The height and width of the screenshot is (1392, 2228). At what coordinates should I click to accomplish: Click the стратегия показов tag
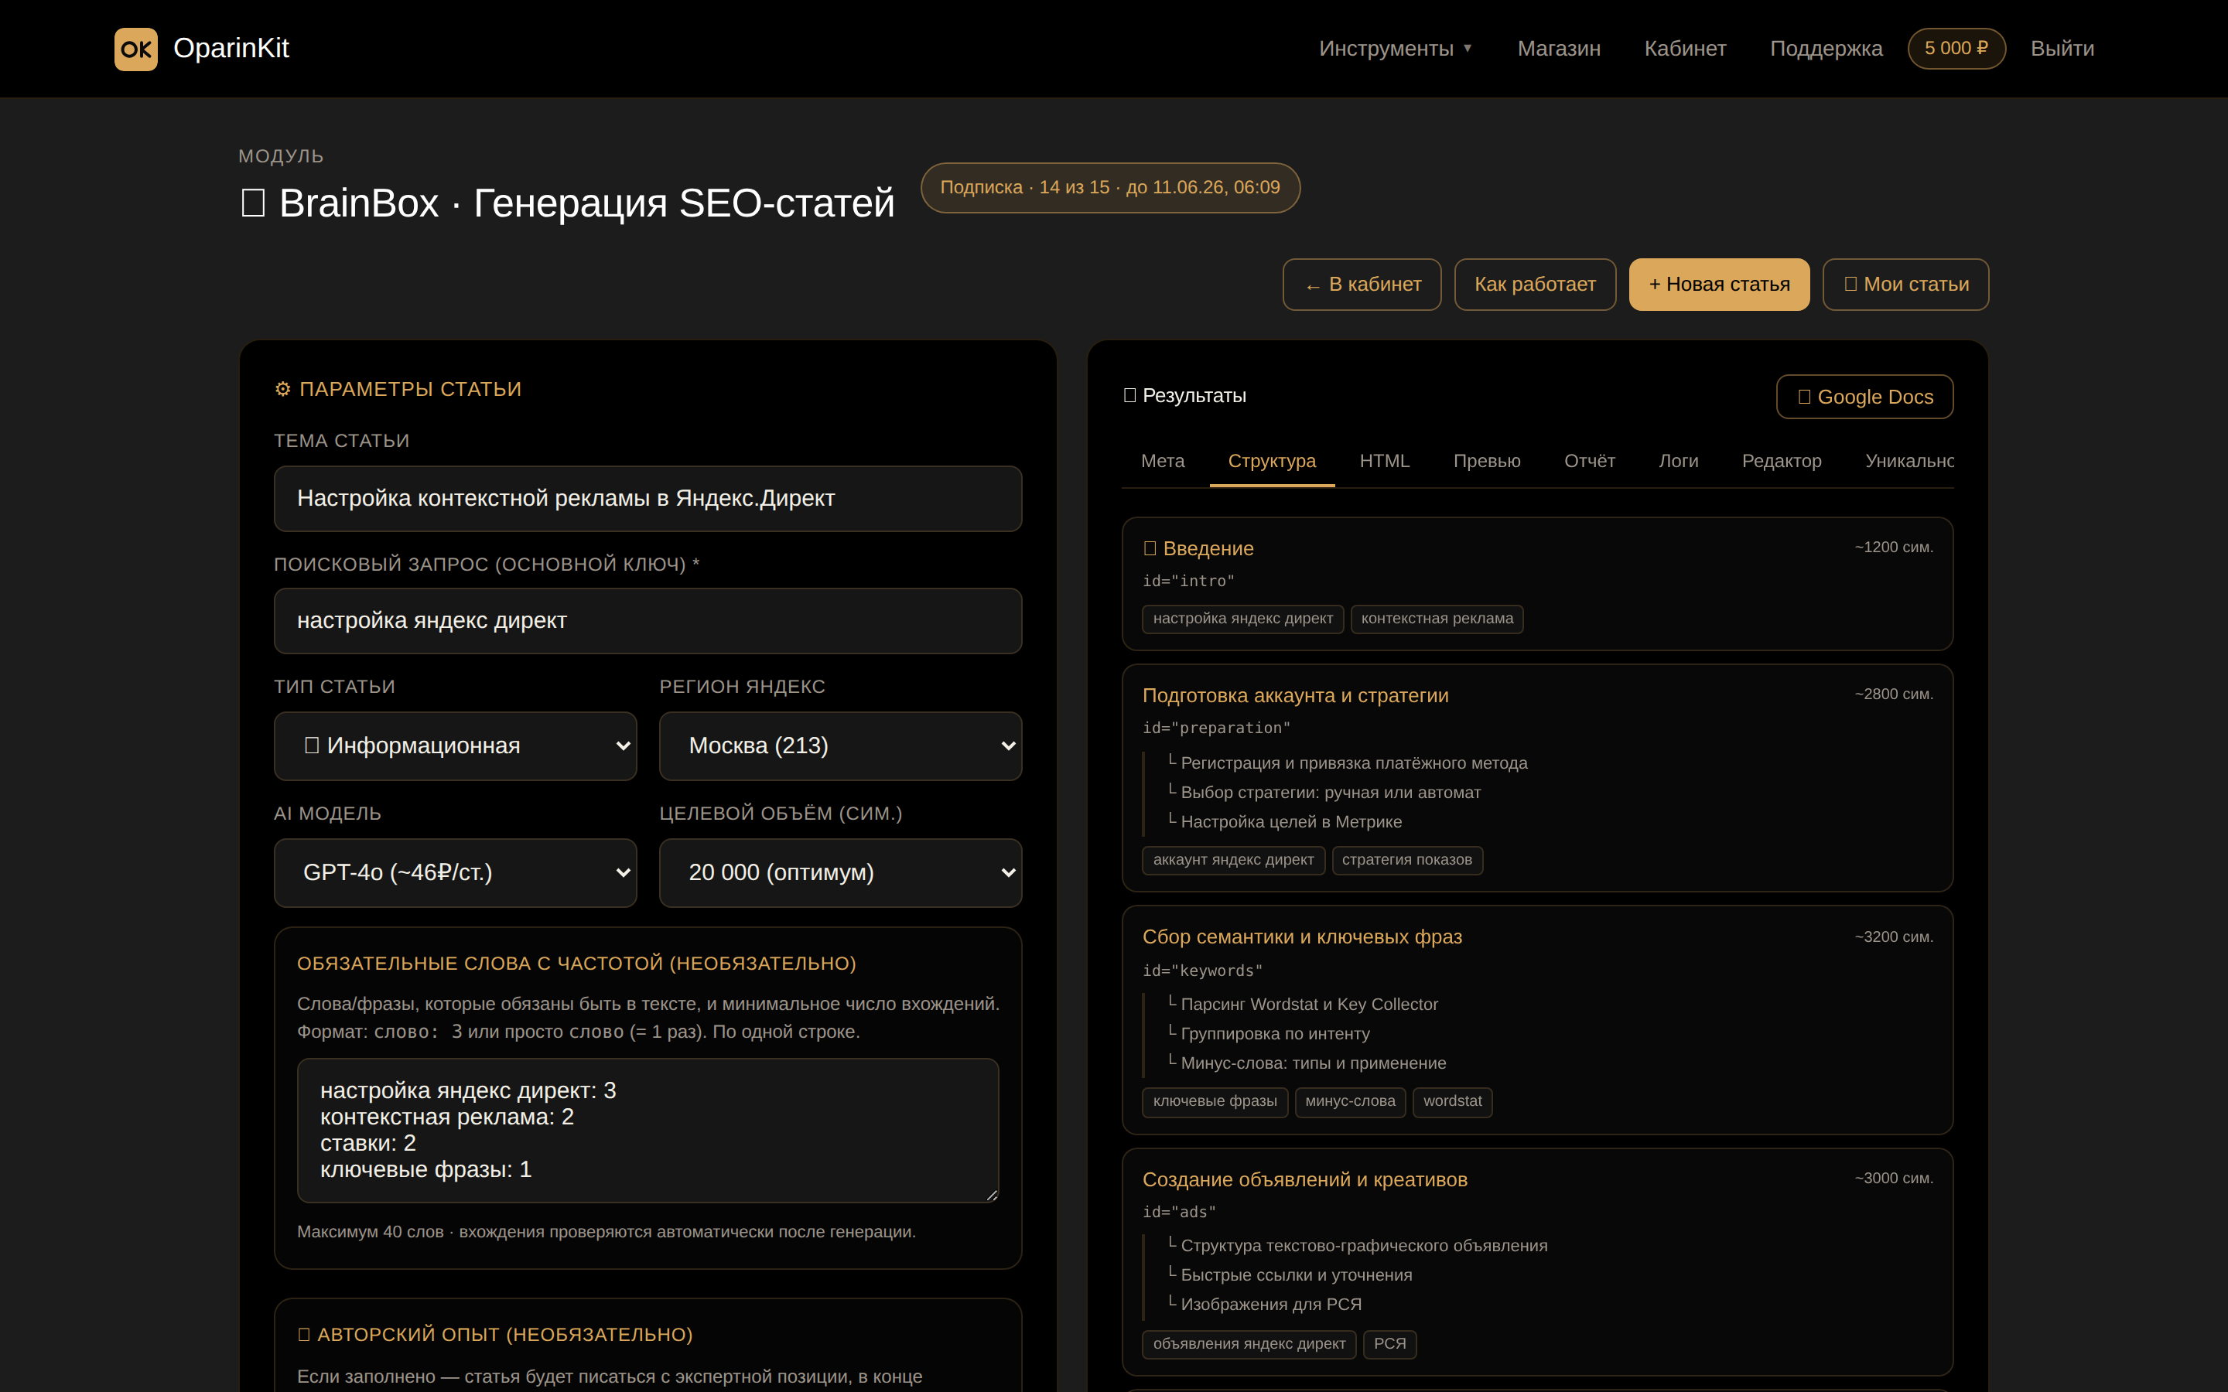(1406, 860)
